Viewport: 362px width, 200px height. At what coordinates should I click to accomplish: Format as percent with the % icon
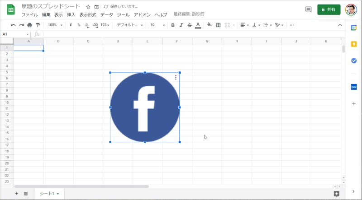point(79,25)
